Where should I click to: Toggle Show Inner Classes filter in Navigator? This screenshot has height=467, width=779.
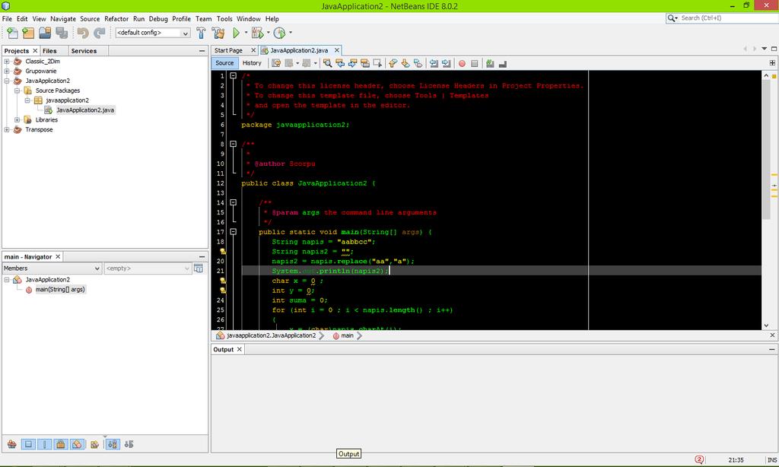click(x=77, y=444)
